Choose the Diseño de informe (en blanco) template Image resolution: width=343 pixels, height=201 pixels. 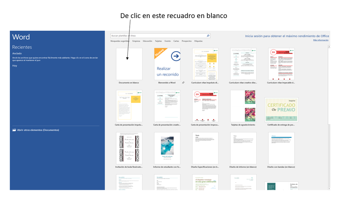[x=243, y=148]
